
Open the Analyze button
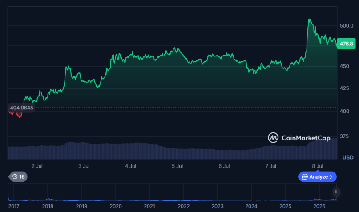coord(317,177)
